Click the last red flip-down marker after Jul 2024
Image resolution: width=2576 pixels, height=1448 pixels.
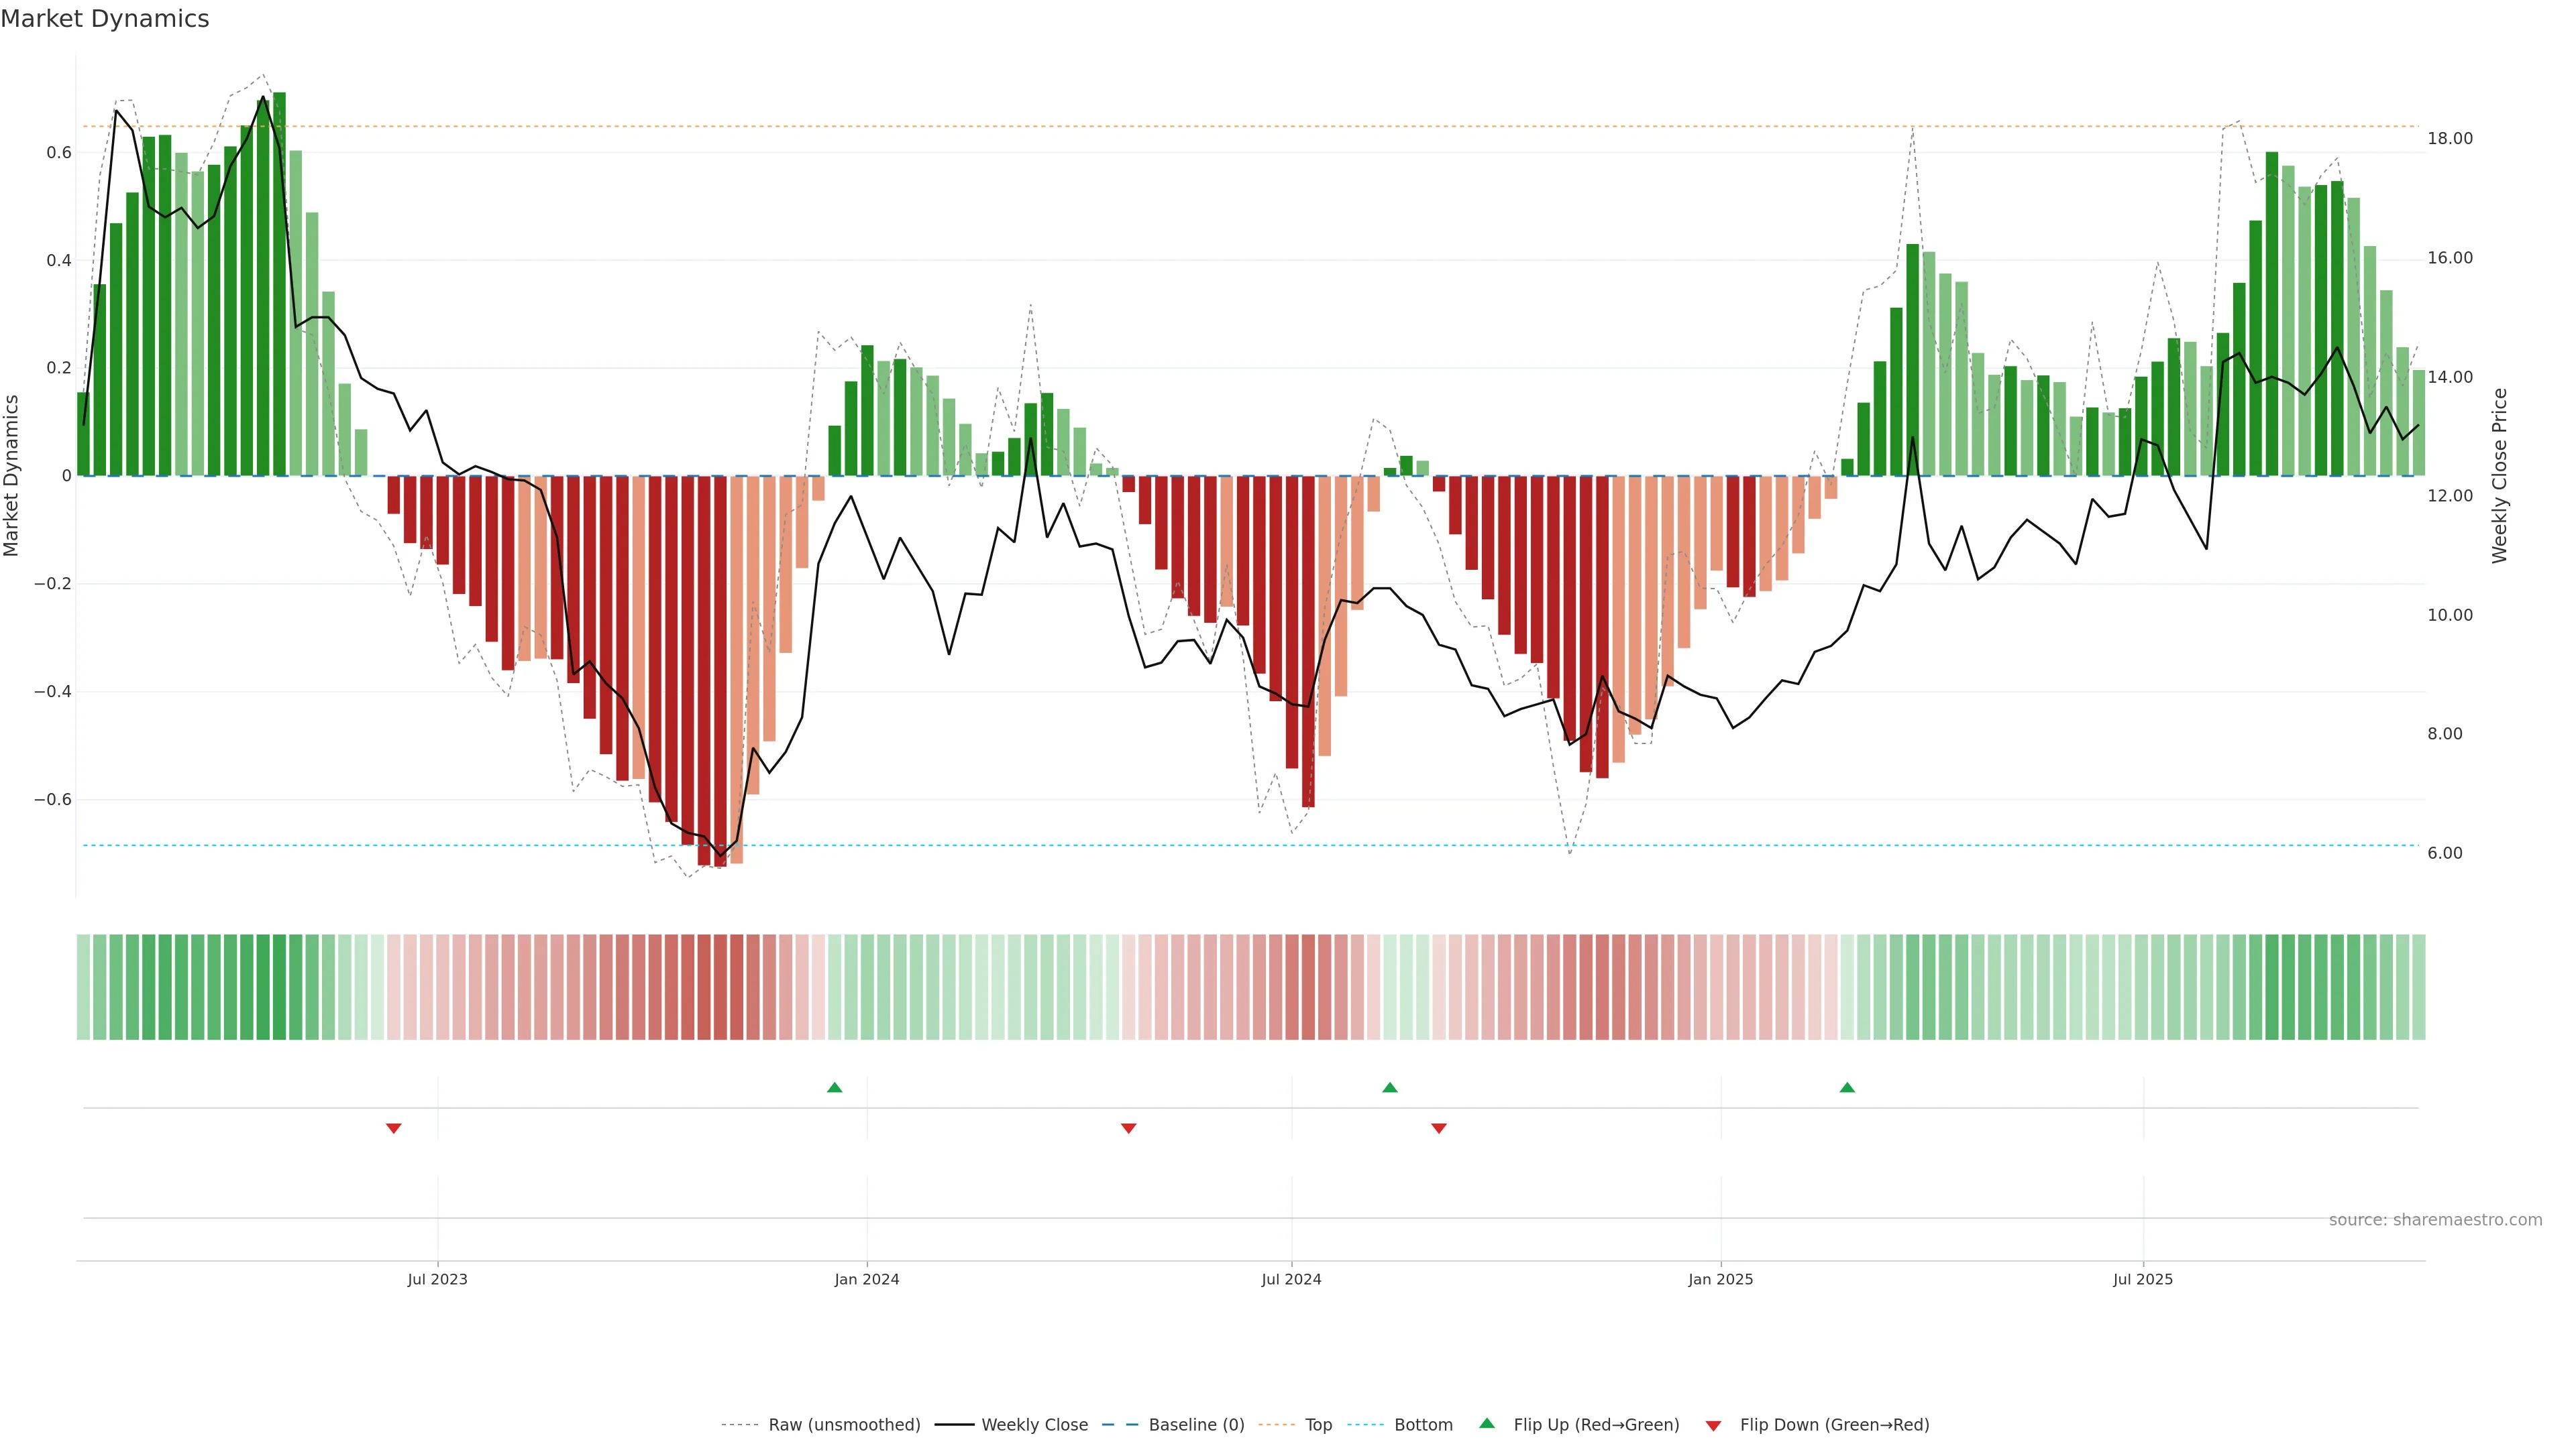[x=1439, y=1128]
